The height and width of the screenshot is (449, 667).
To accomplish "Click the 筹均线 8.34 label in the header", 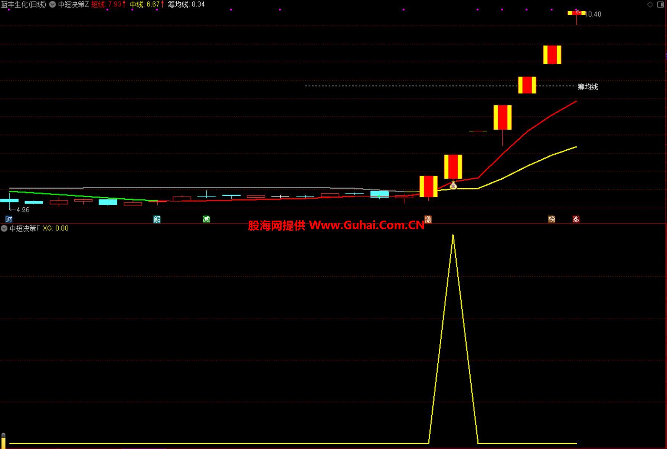I will coord(186,4).
